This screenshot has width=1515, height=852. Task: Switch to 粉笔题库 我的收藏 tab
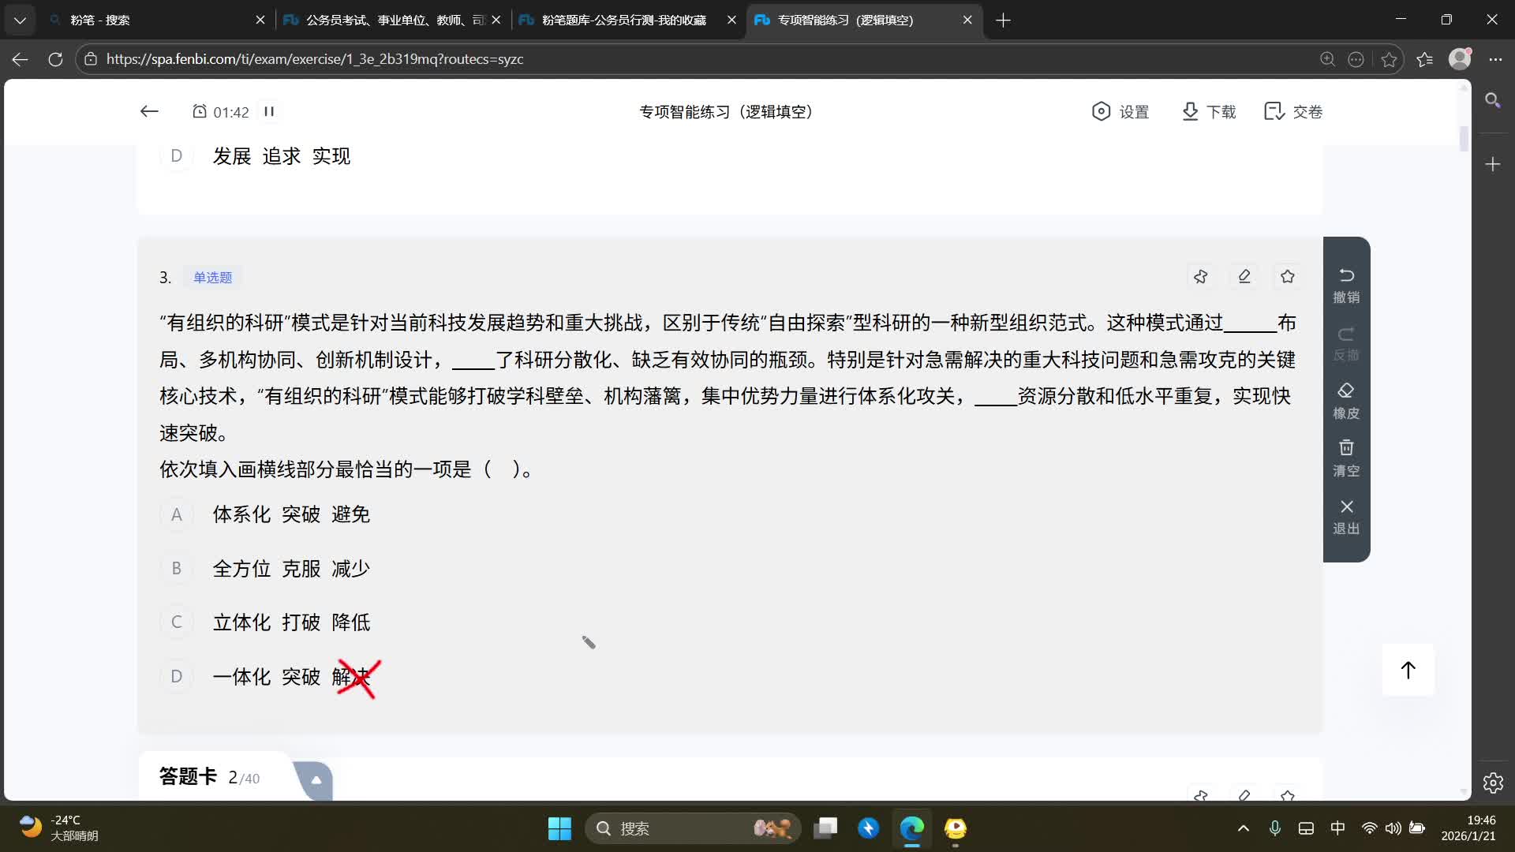pos(623,20)
